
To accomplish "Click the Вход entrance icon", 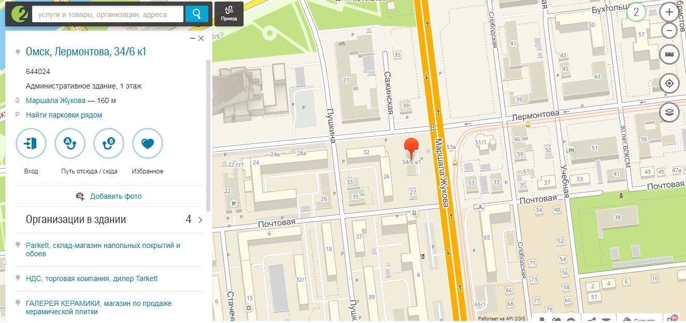I will [31, 144].
